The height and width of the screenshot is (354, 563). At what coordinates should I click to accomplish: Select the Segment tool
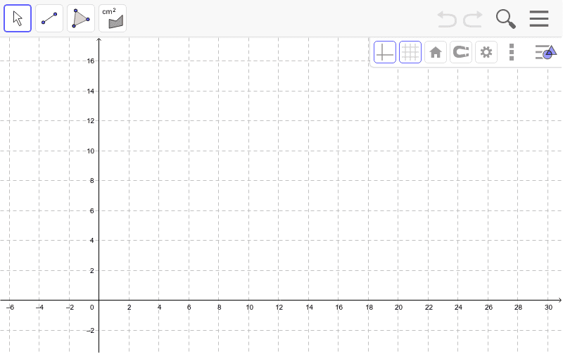[x=49, y=18]
